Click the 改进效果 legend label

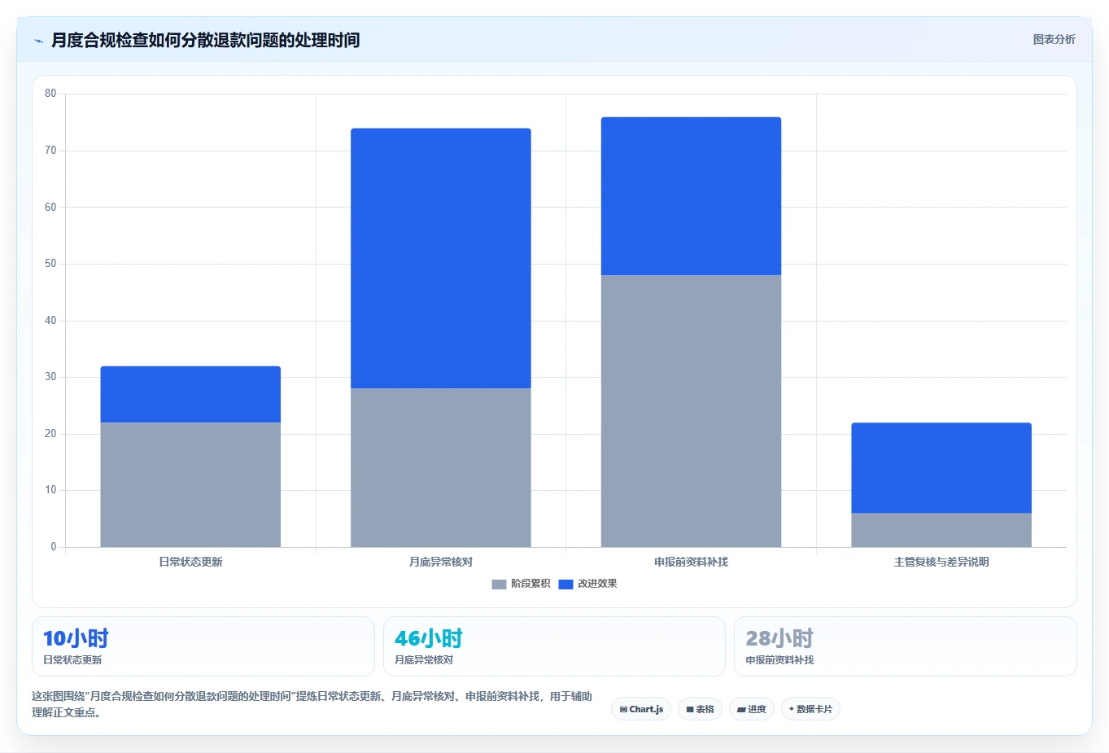[x=597, y=584]
